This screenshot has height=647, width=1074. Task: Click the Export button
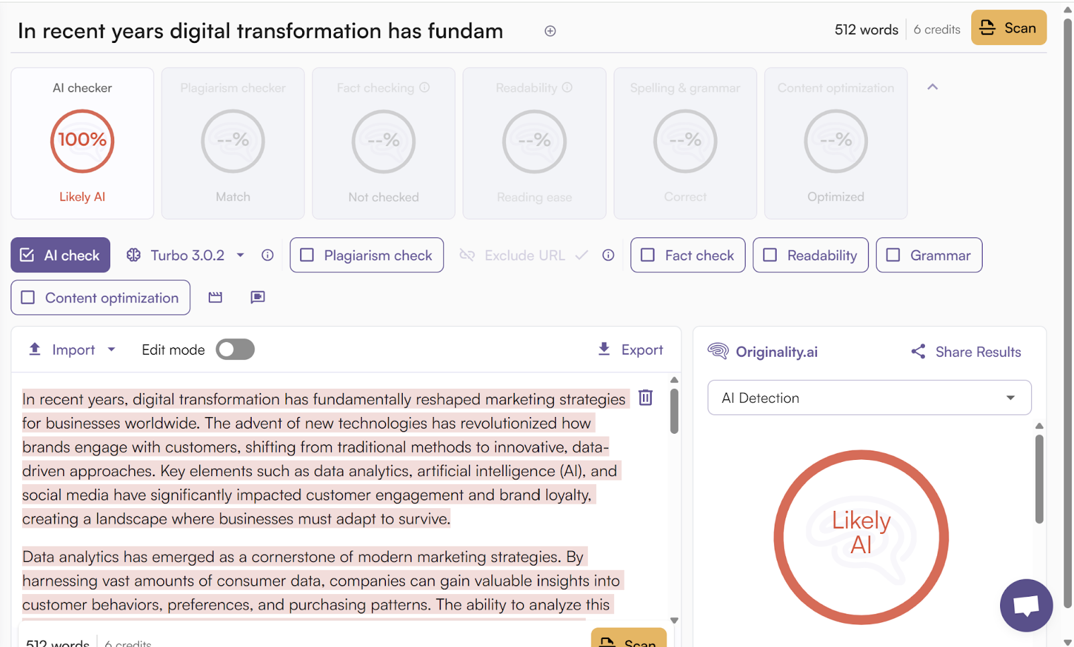(x=630, y=349)
